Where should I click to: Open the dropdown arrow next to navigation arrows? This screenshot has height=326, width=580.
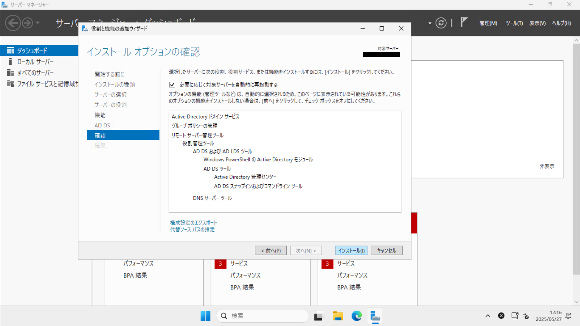click(38, 23)
